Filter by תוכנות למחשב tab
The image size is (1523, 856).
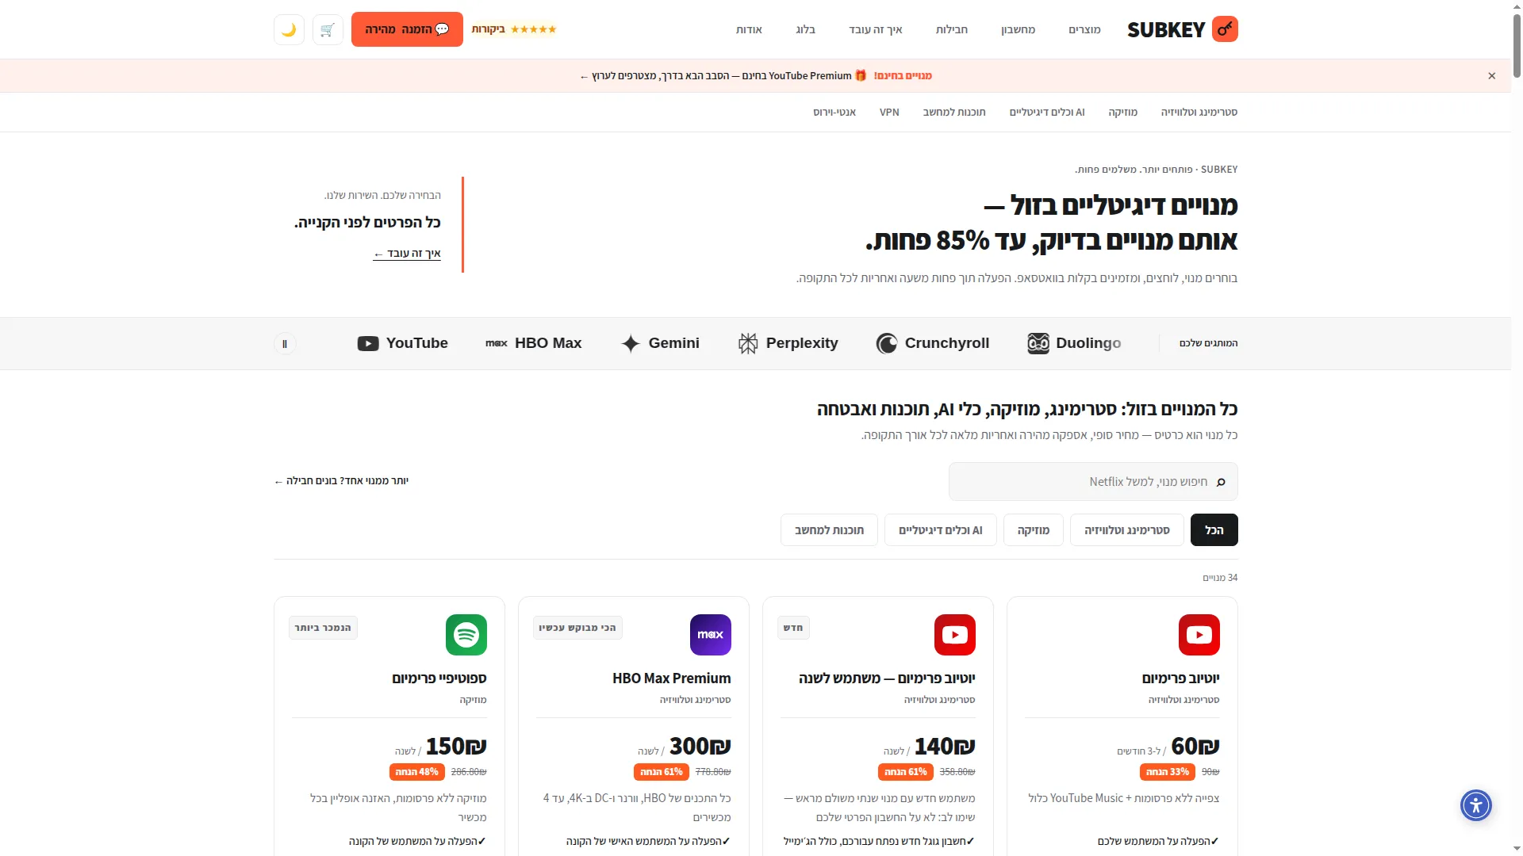pyautogui.click(x=830, y=530)
